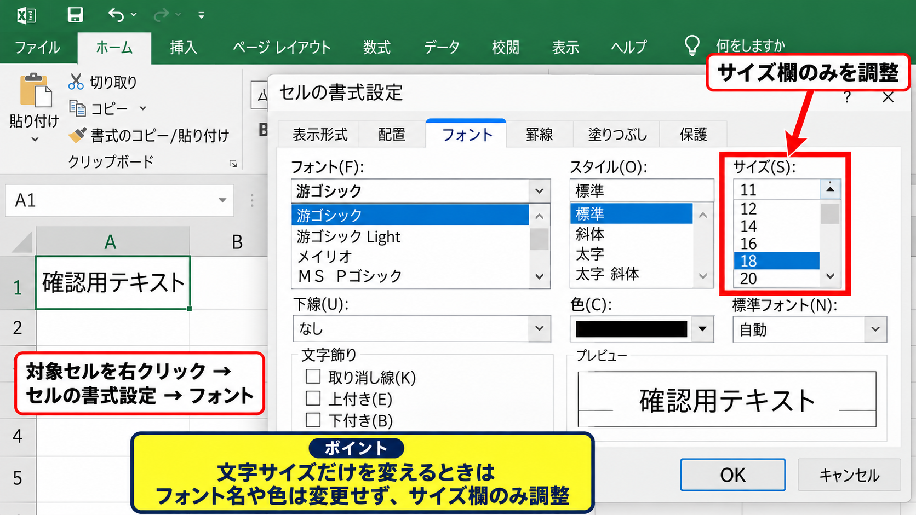Open the クリップボード dialog launcher icon
This screenshot has width=916, height=515.
pos(233,163)
